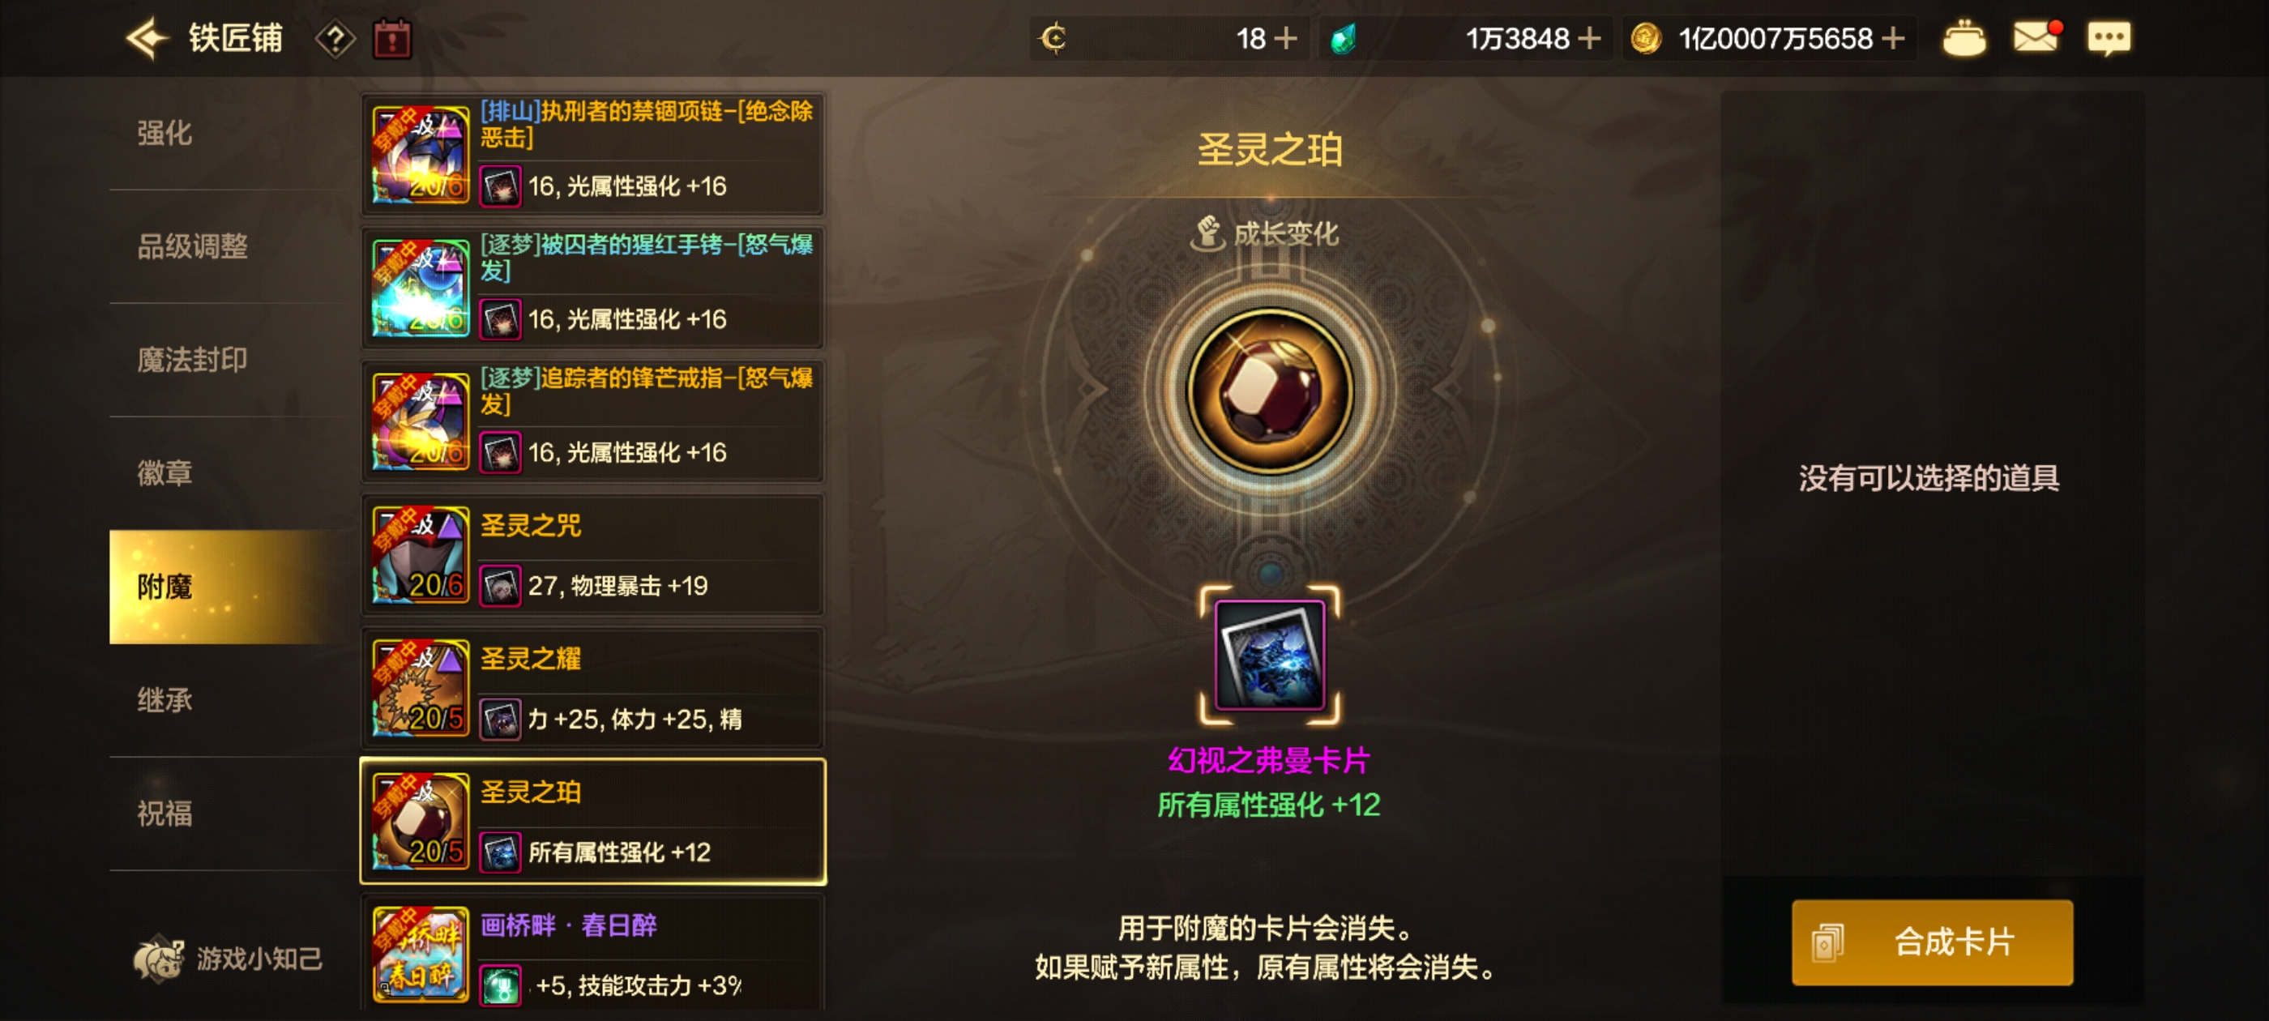Image resolution: width=2269 pixels, height=1021 pixels.
Task: Open the 游戏小知己 assistant
Action: pos(229,959)
